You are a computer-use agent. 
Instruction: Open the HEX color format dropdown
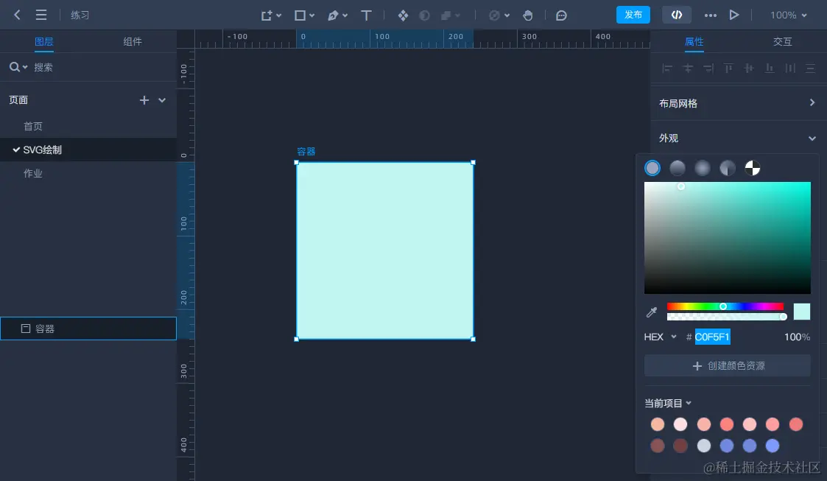[661, 337]
